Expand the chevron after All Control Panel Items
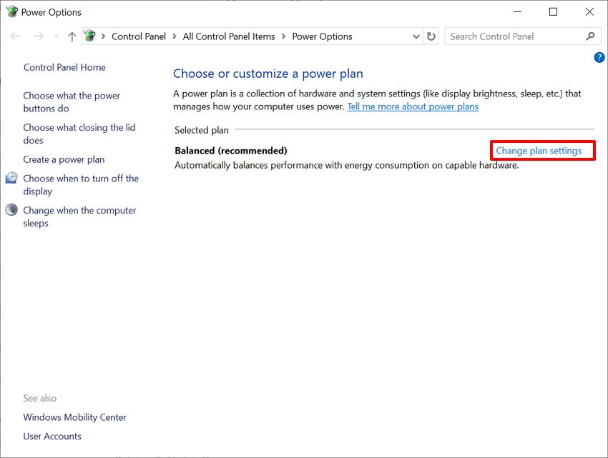This screenshot has width=608, height=458. coord(285,36)
